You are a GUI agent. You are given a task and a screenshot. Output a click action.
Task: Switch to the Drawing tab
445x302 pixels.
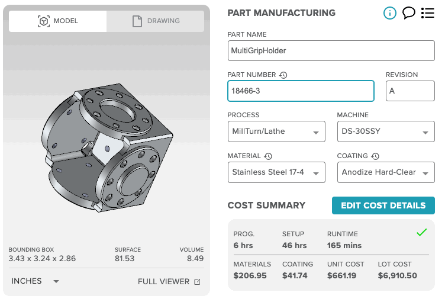point(156,21)
